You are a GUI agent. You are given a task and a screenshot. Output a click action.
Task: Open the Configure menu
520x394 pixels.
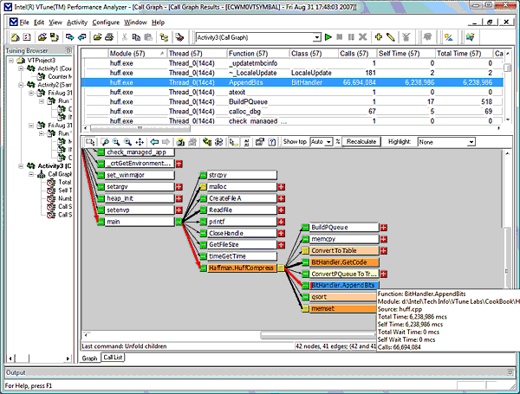pyautogui.click(x=106, y=21)
